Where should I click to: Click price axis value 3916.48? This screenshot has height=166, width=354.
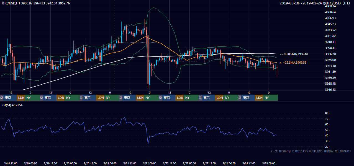click(331, 90)
